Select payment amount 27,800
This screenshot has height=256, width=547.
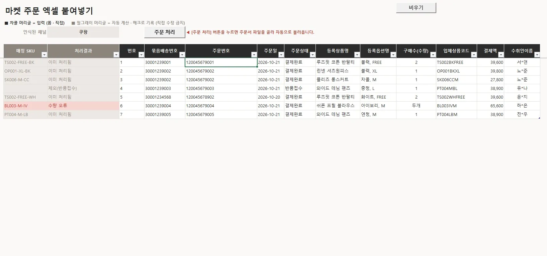pos(490,80)
